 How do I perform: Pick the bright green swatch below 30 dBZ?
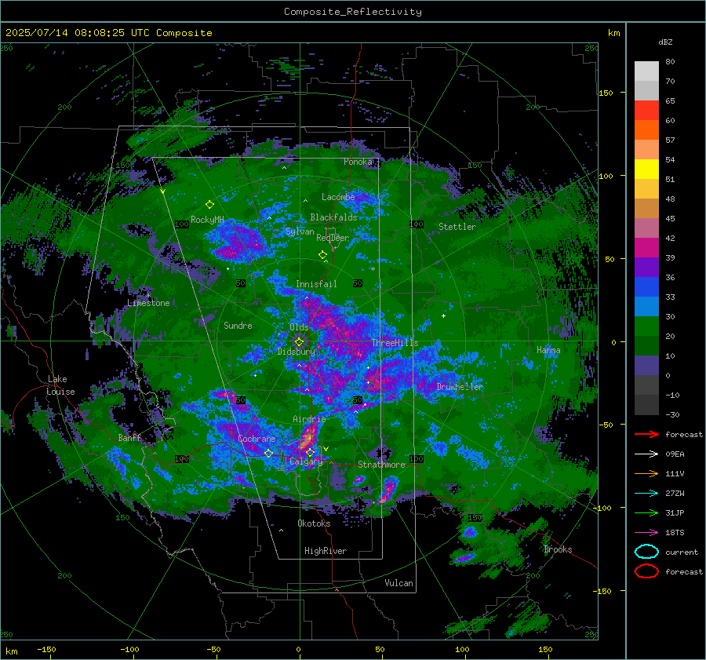[x=646, y=326]
